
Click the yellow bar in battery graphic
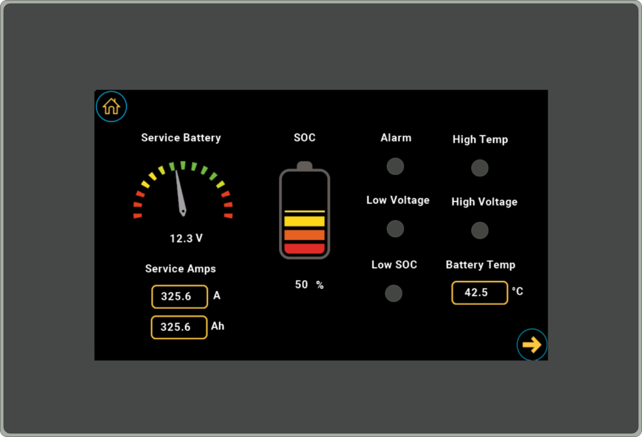(x=304, y=221)
